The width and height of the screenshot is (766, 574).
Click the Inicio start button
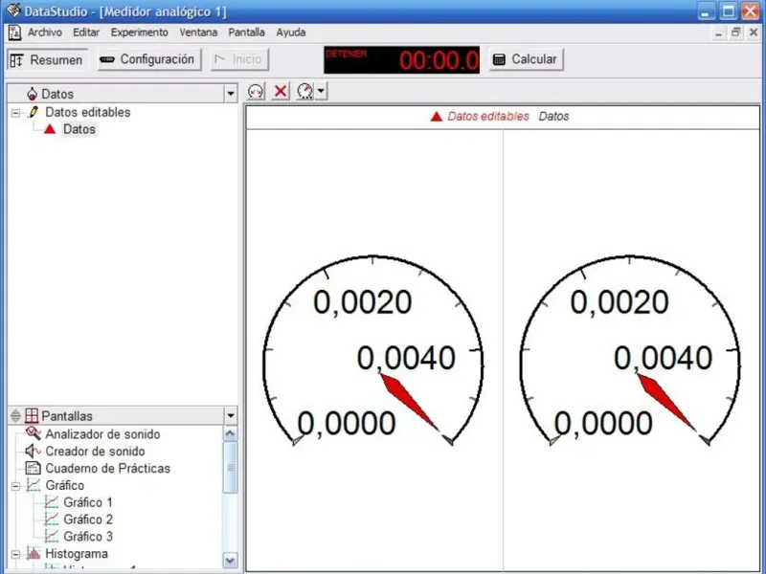[x=239, y=59]
